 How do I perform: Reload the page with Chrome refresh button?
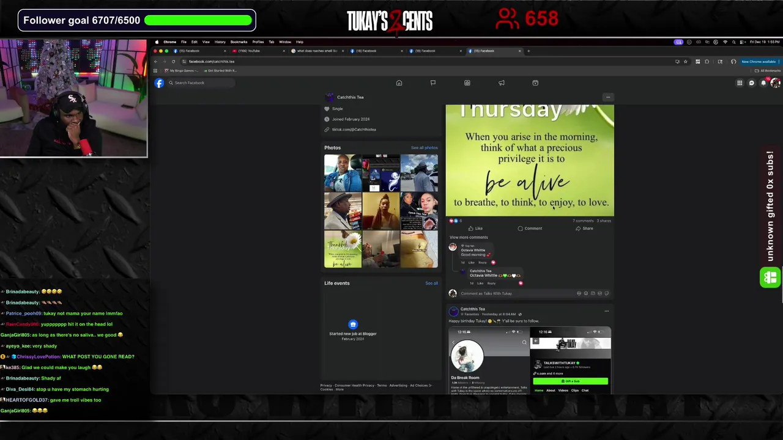click(173, 61)
